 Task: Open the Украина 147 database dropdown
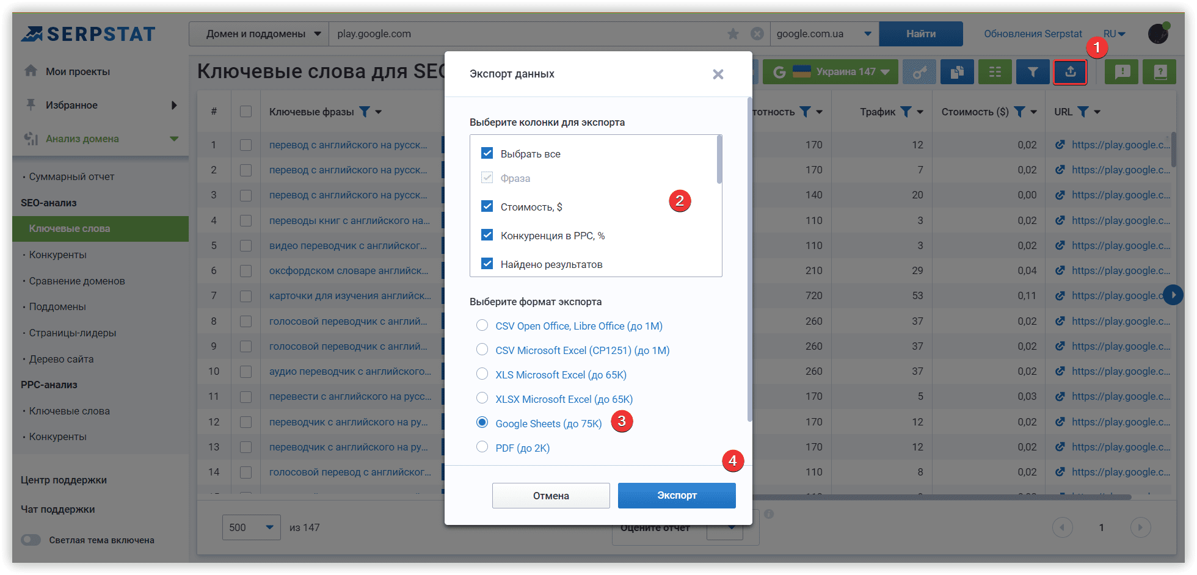pos(831,72)
